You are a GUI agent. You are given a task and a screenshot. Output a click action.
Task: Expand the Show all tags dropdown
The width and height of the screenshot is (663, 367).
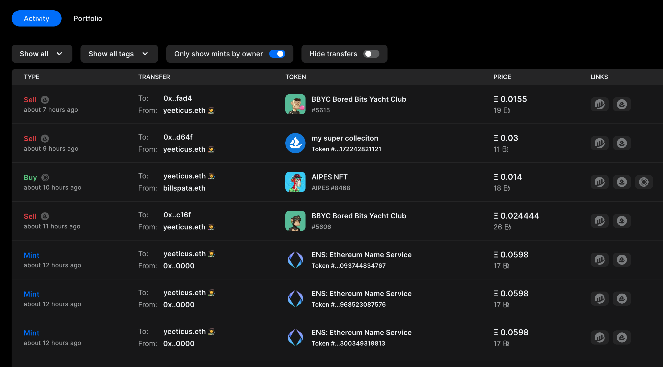pos(119,54)
